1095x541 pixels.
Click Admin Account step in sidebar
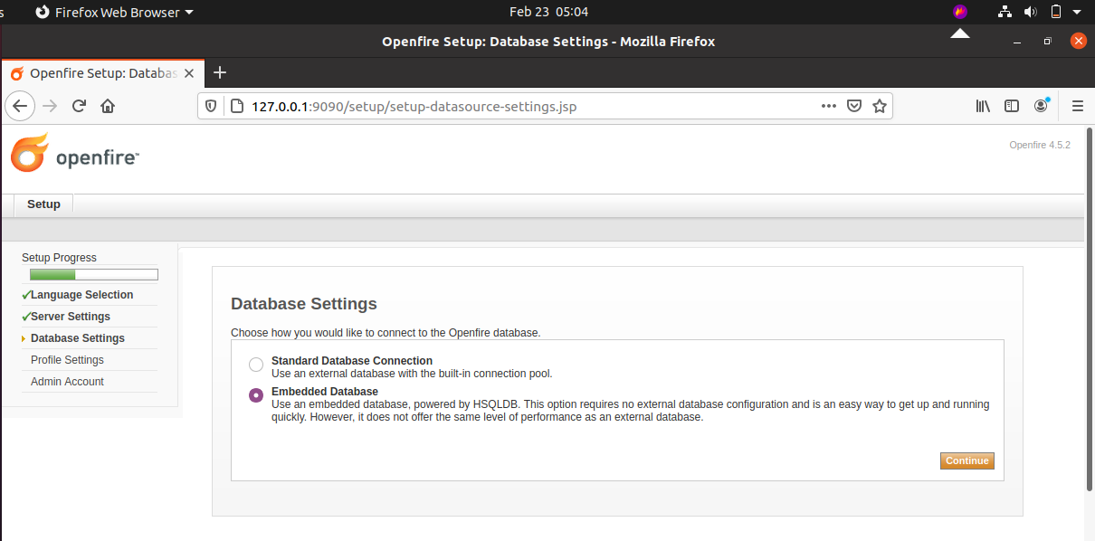tap(67, 382)
